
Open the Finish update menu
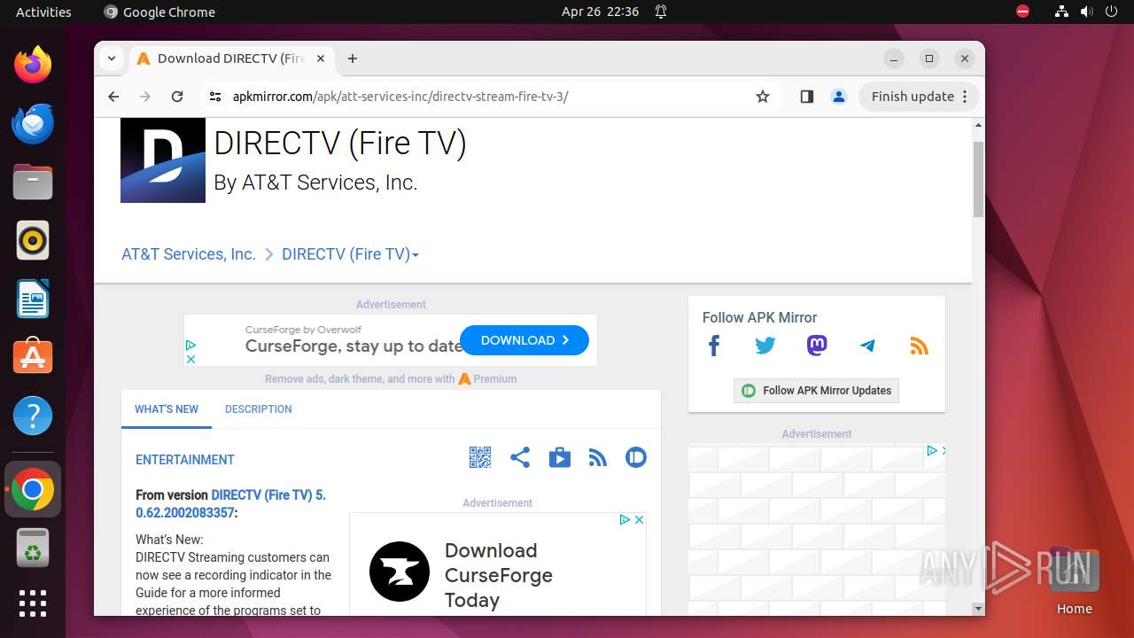point(919,97)
